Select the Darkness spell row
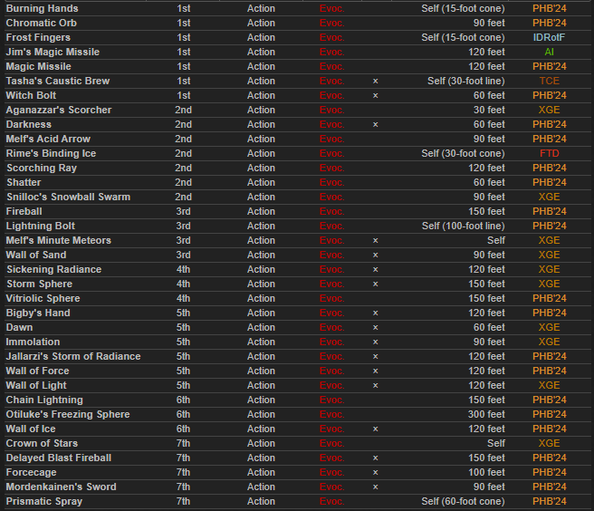594x511 pixels. (297, 124)
